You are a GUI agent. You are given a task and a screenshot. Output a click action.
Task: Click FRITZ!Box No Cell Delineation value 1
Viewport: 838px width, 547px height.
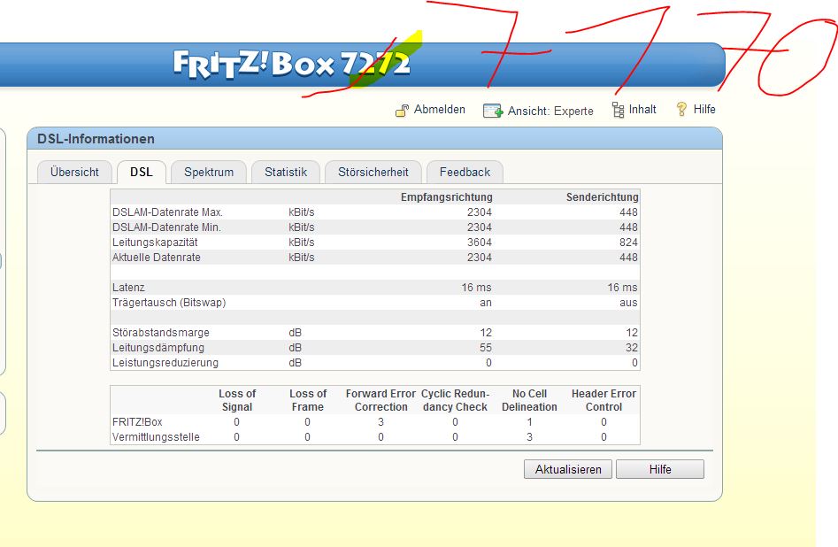[530, 422]
